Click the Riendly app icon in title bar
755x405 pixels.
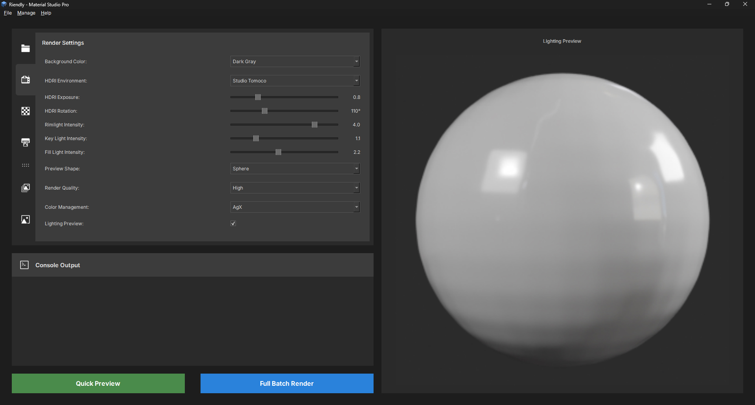click(4, 4)
